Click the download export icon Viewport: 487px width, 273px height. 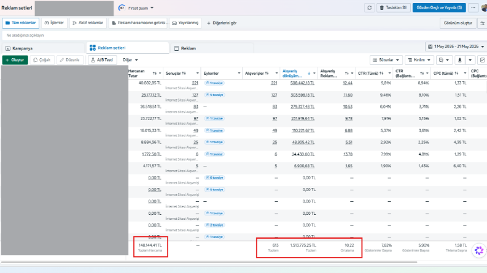459,60
